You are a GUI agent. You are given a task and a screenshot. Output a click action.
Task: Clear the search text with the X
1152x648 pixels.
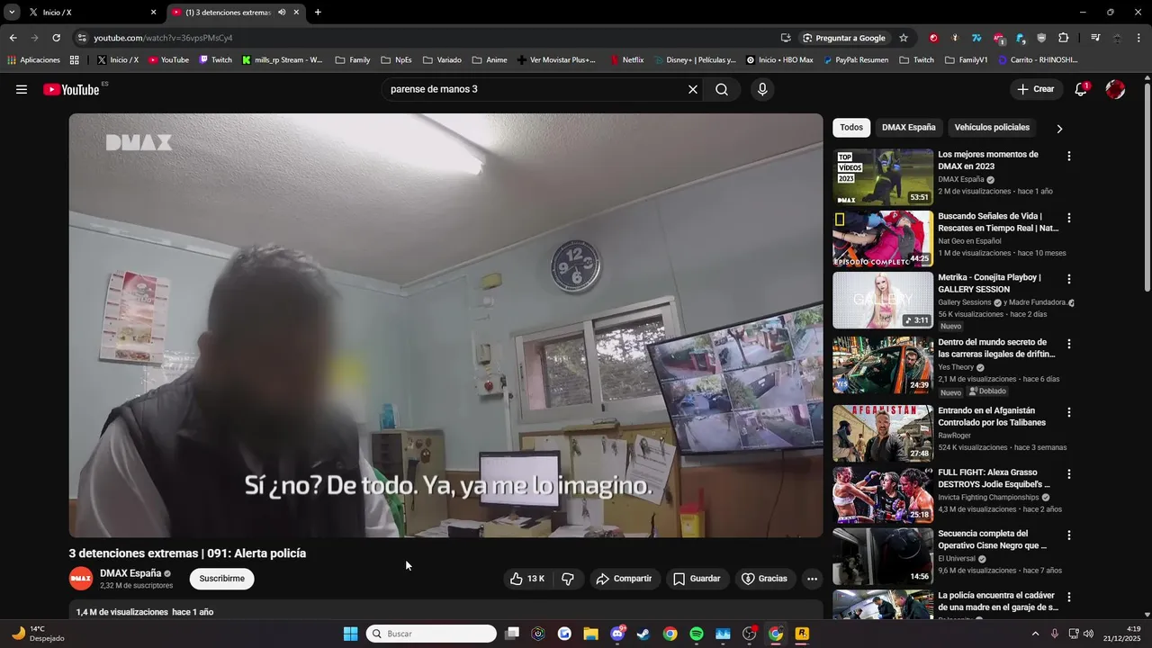[693, 89]
